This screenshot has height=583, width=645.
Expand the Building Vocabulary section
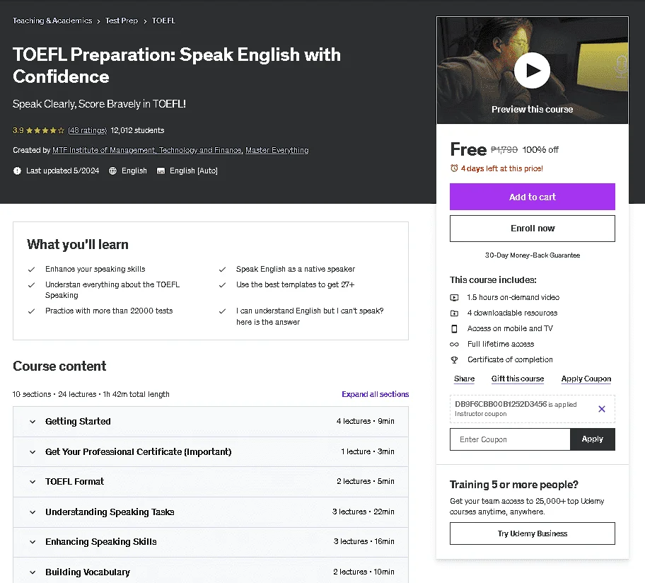(211, 572)
